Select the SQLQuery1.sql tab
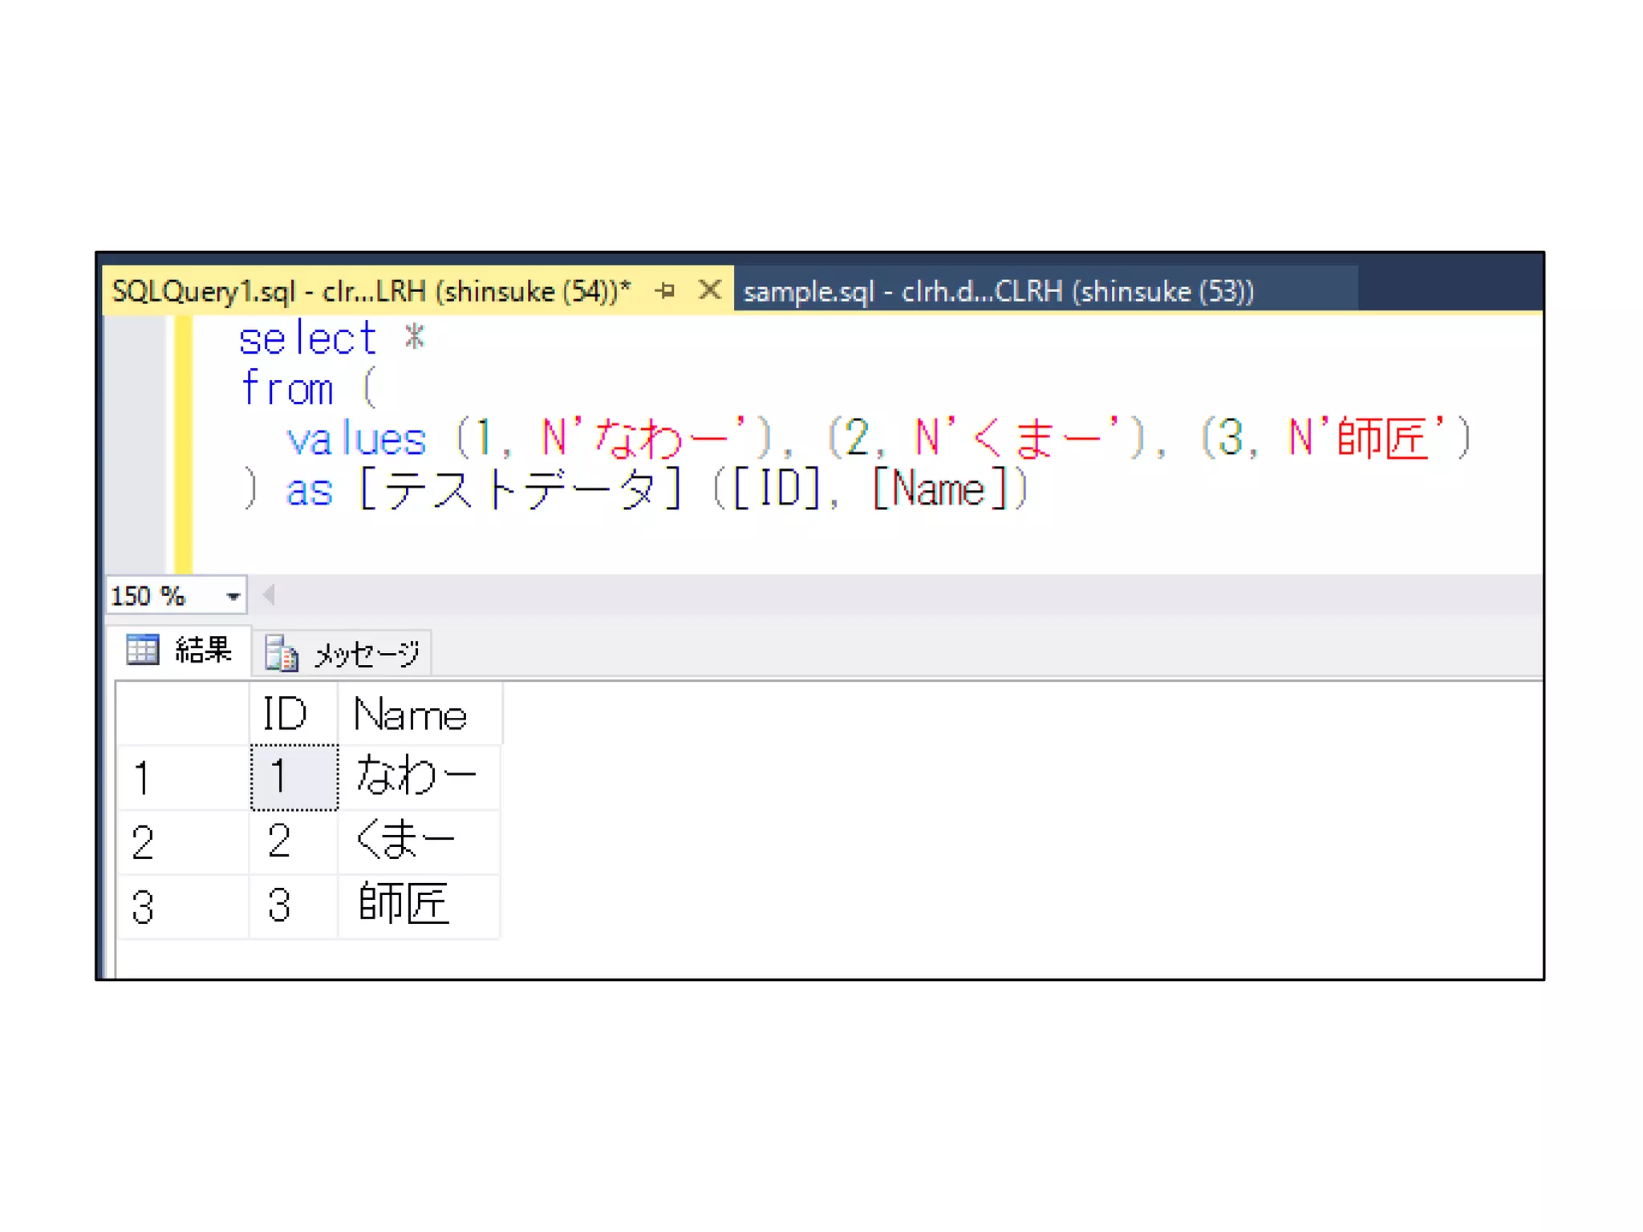Screen dimensions: 1643x1232 tap(371, 291)
